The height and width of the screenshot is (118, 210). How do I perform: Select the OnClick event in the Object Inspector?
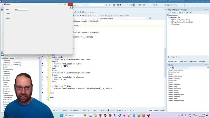tap(5, 67)
